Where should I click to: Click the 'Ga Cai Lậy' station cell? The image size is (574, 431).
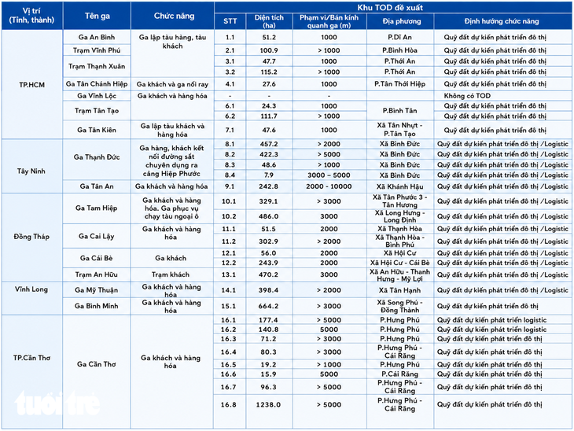[x=97, y=236]
